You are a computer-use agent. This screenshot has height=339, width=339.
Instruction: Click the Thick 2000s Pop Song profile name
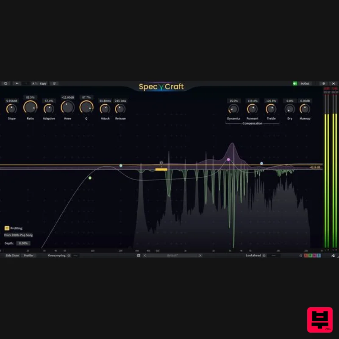click(19, 235)
